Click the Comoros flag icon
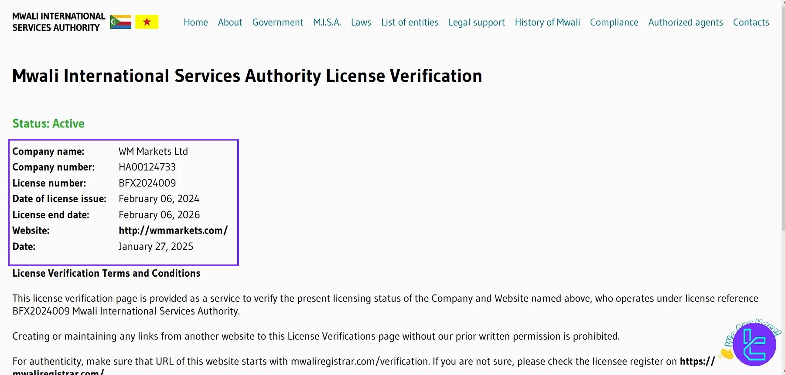 tap(120, 22)
